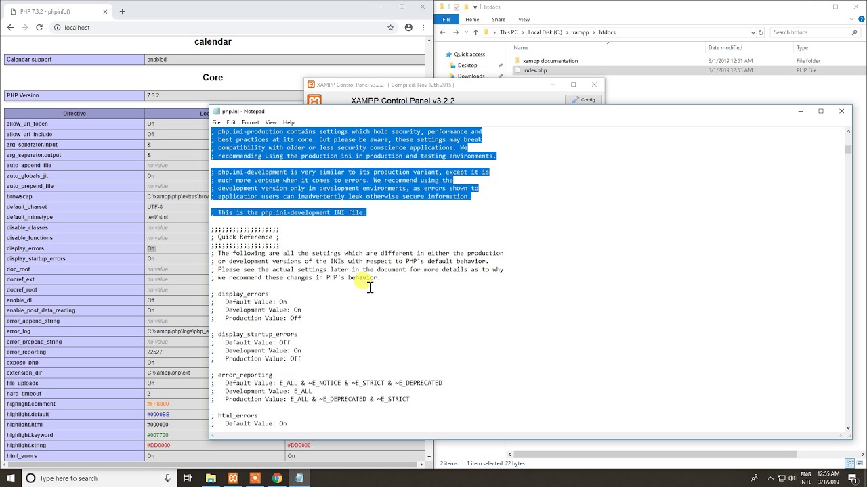Image resolution: width=867 pixels, height=487 pixels.
Task: Click the Notepad vertical scrollbar thumb
Action: [847, 149]
